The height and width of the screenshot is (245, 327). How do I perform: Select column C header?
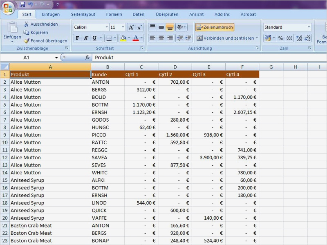(x=141, y=67)
